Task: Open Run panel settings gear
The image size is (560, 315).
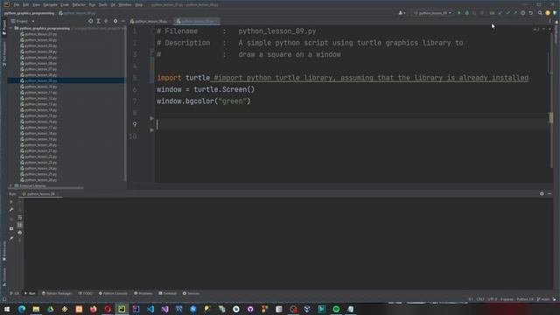Action: (x=542, y=193)
